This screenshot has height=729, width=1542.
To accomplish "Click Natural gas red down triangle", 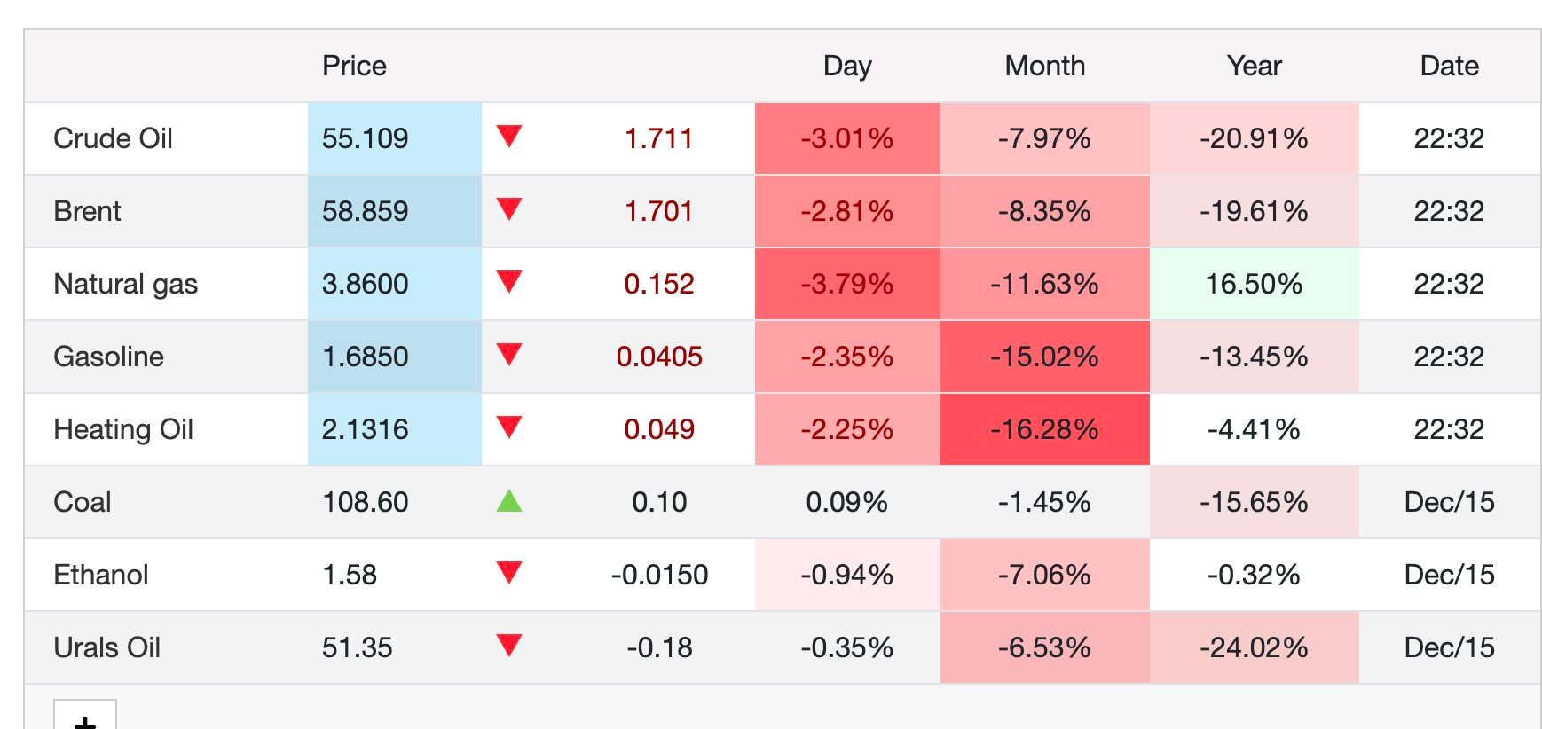I will (x=509, y=282).
